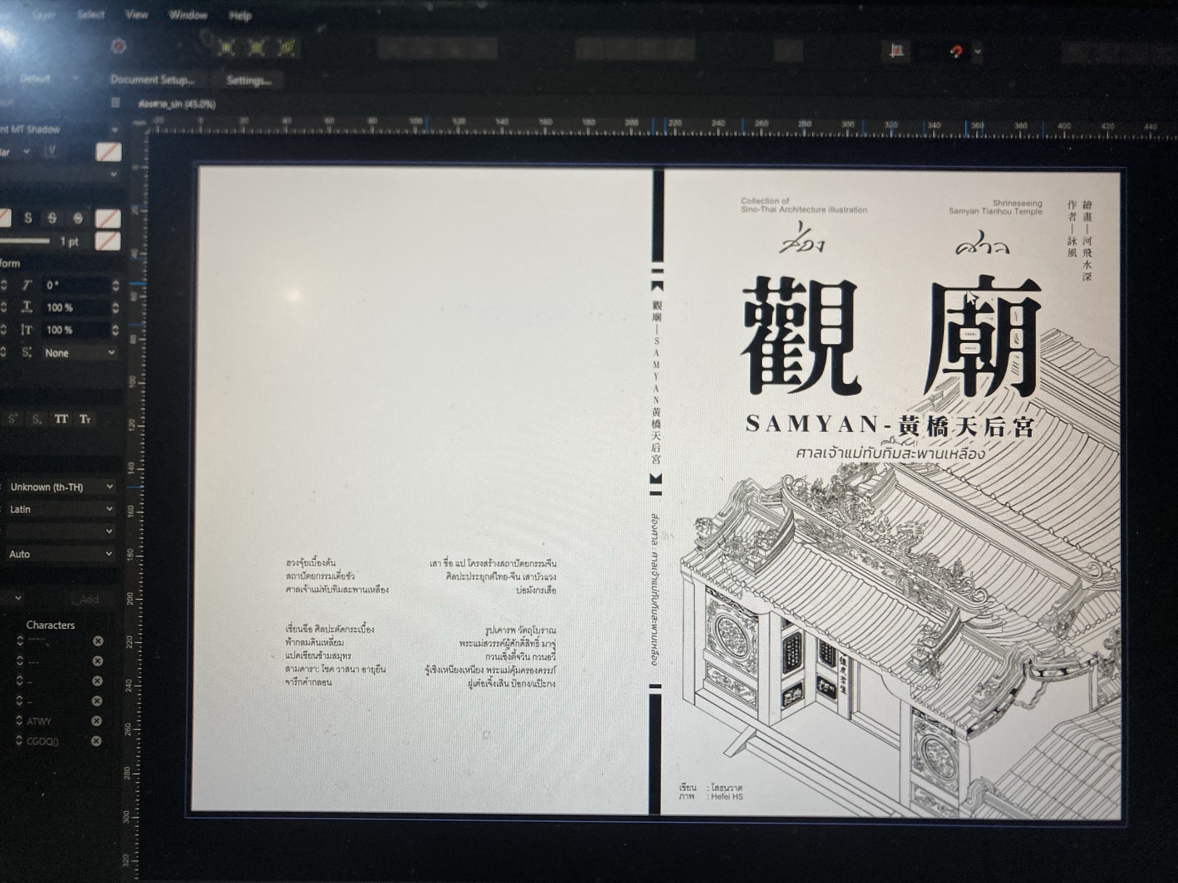Open the View menu
This screenshot has width=1178, height=883.
point(136,14)
